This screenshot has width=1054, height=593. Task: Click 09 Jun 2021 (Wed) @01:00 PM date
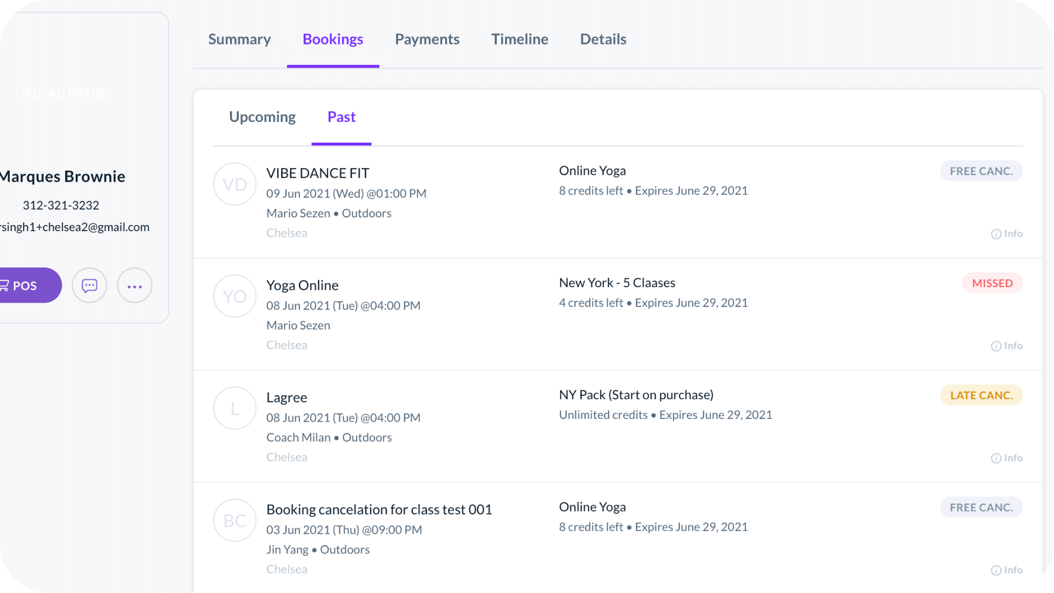(346, 194)
